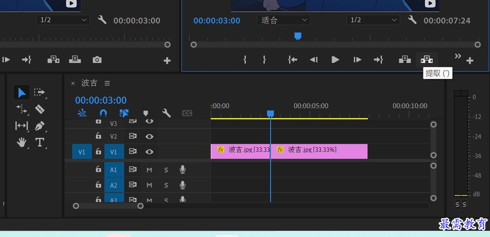Toggle V1 track output eye
Screen dimensions: 490x237
149,151
